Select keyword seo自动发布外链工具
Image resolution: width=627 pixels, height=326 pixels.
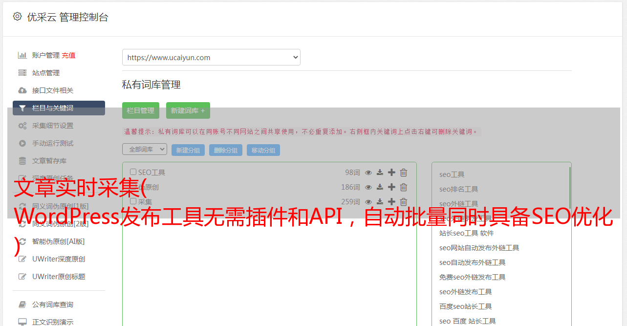(x=473, y=262)
